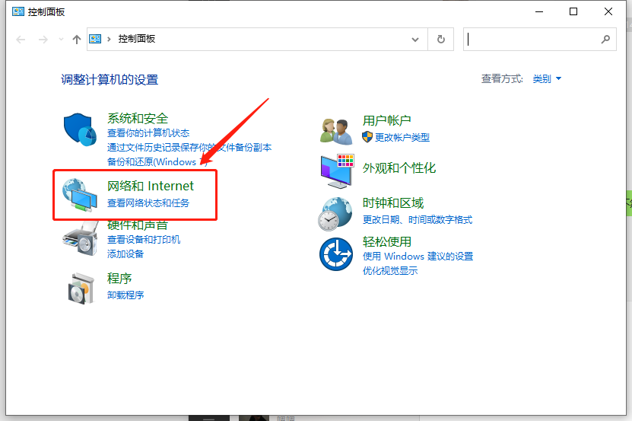632x421 pixels.
Task: Click the Appearance and Personalization monitor icon
Action: 338,171
